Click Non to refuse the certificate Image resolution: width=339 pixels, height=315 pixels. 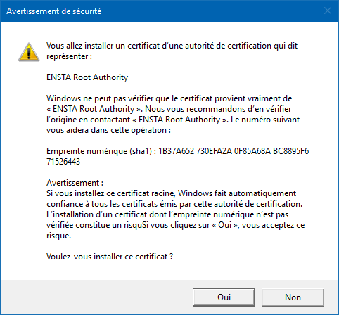[x=293, y=297]
